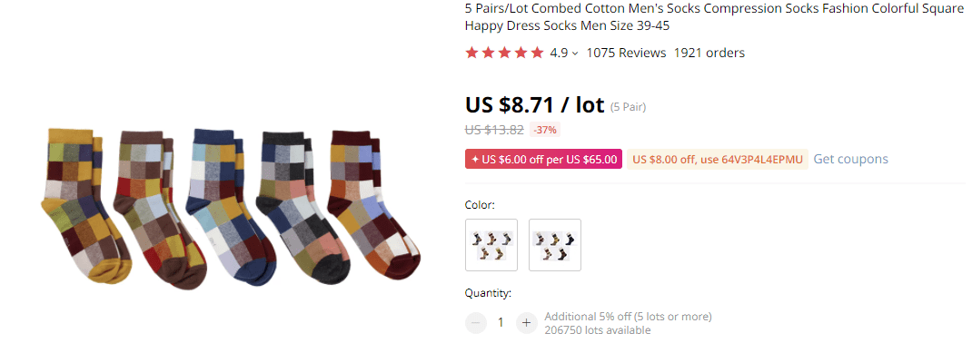Expand the 4.9 rating breakdown chevron
Image resolution: width=972 pixels, height=343 pixels.
[575, 54]
